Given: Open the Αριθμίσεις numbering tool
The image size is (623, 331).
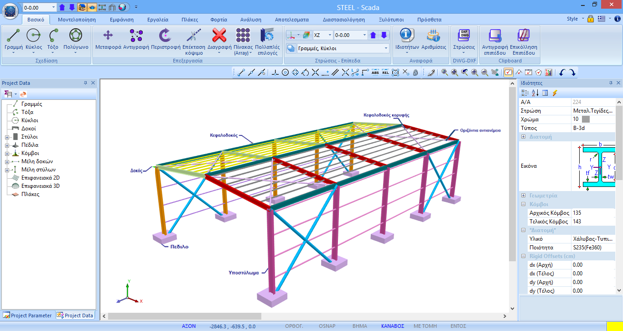Looking at the screenshot, I should click(433, 40).
